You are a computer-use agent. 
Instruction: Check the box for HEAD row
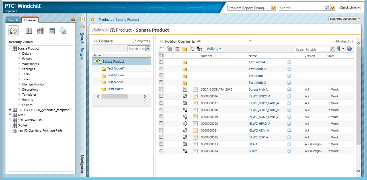point(161,144)
